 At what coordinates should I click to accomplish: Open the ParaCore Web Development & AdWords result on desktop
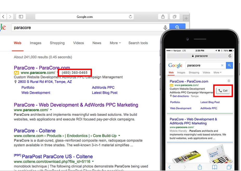tap(76, 105)
